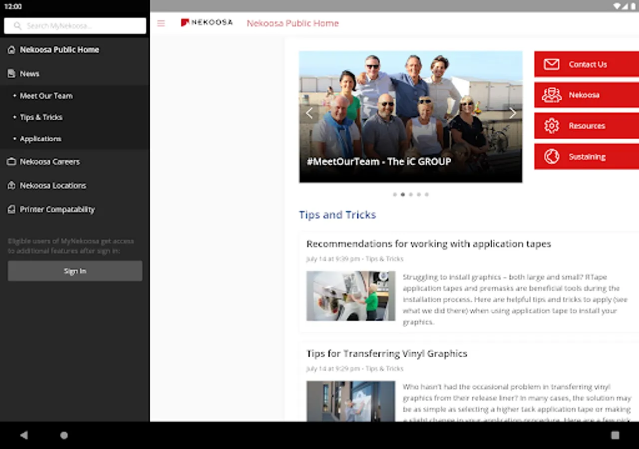Viewport: 639px width, 449px height.
Task: Click Tips & Tricks tag under application tapes article
Action: 384,259
